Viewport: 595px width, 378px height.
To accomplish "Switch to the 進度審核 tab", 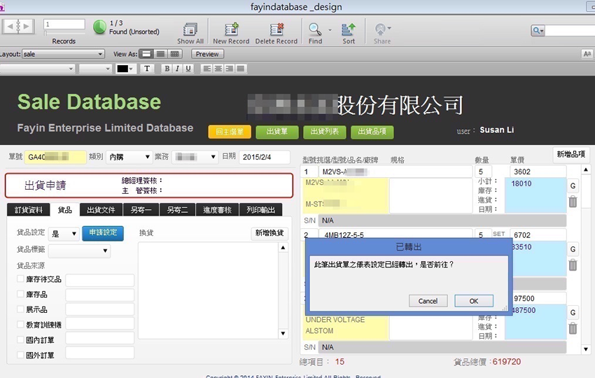I will coord(218,209).
